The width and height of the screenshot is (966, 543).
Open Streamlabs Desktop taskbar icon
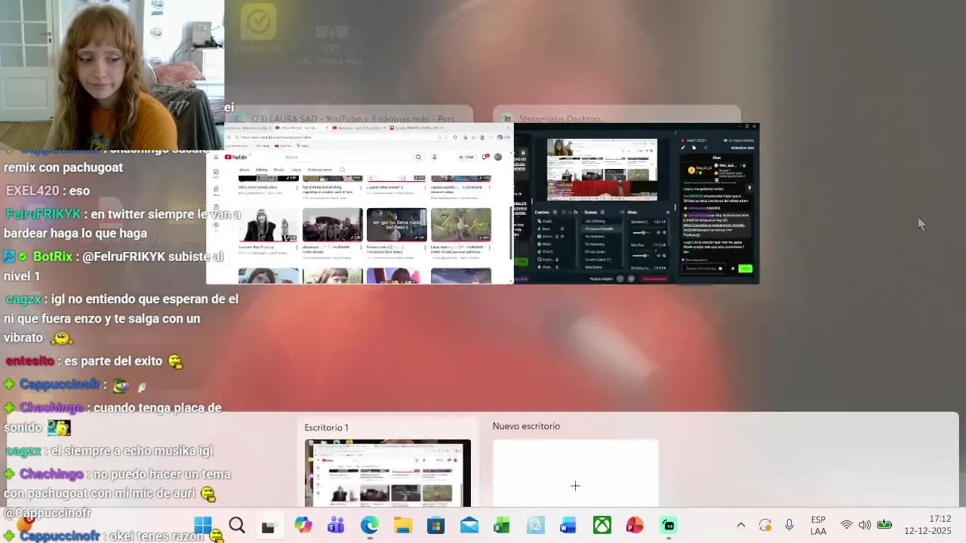tap(668, 525)
